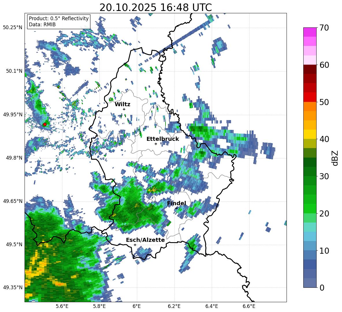The height and width of the screenshot is (312, 342).
Task: Click the 'Data: RMIB' label
Action: [42, 25]
